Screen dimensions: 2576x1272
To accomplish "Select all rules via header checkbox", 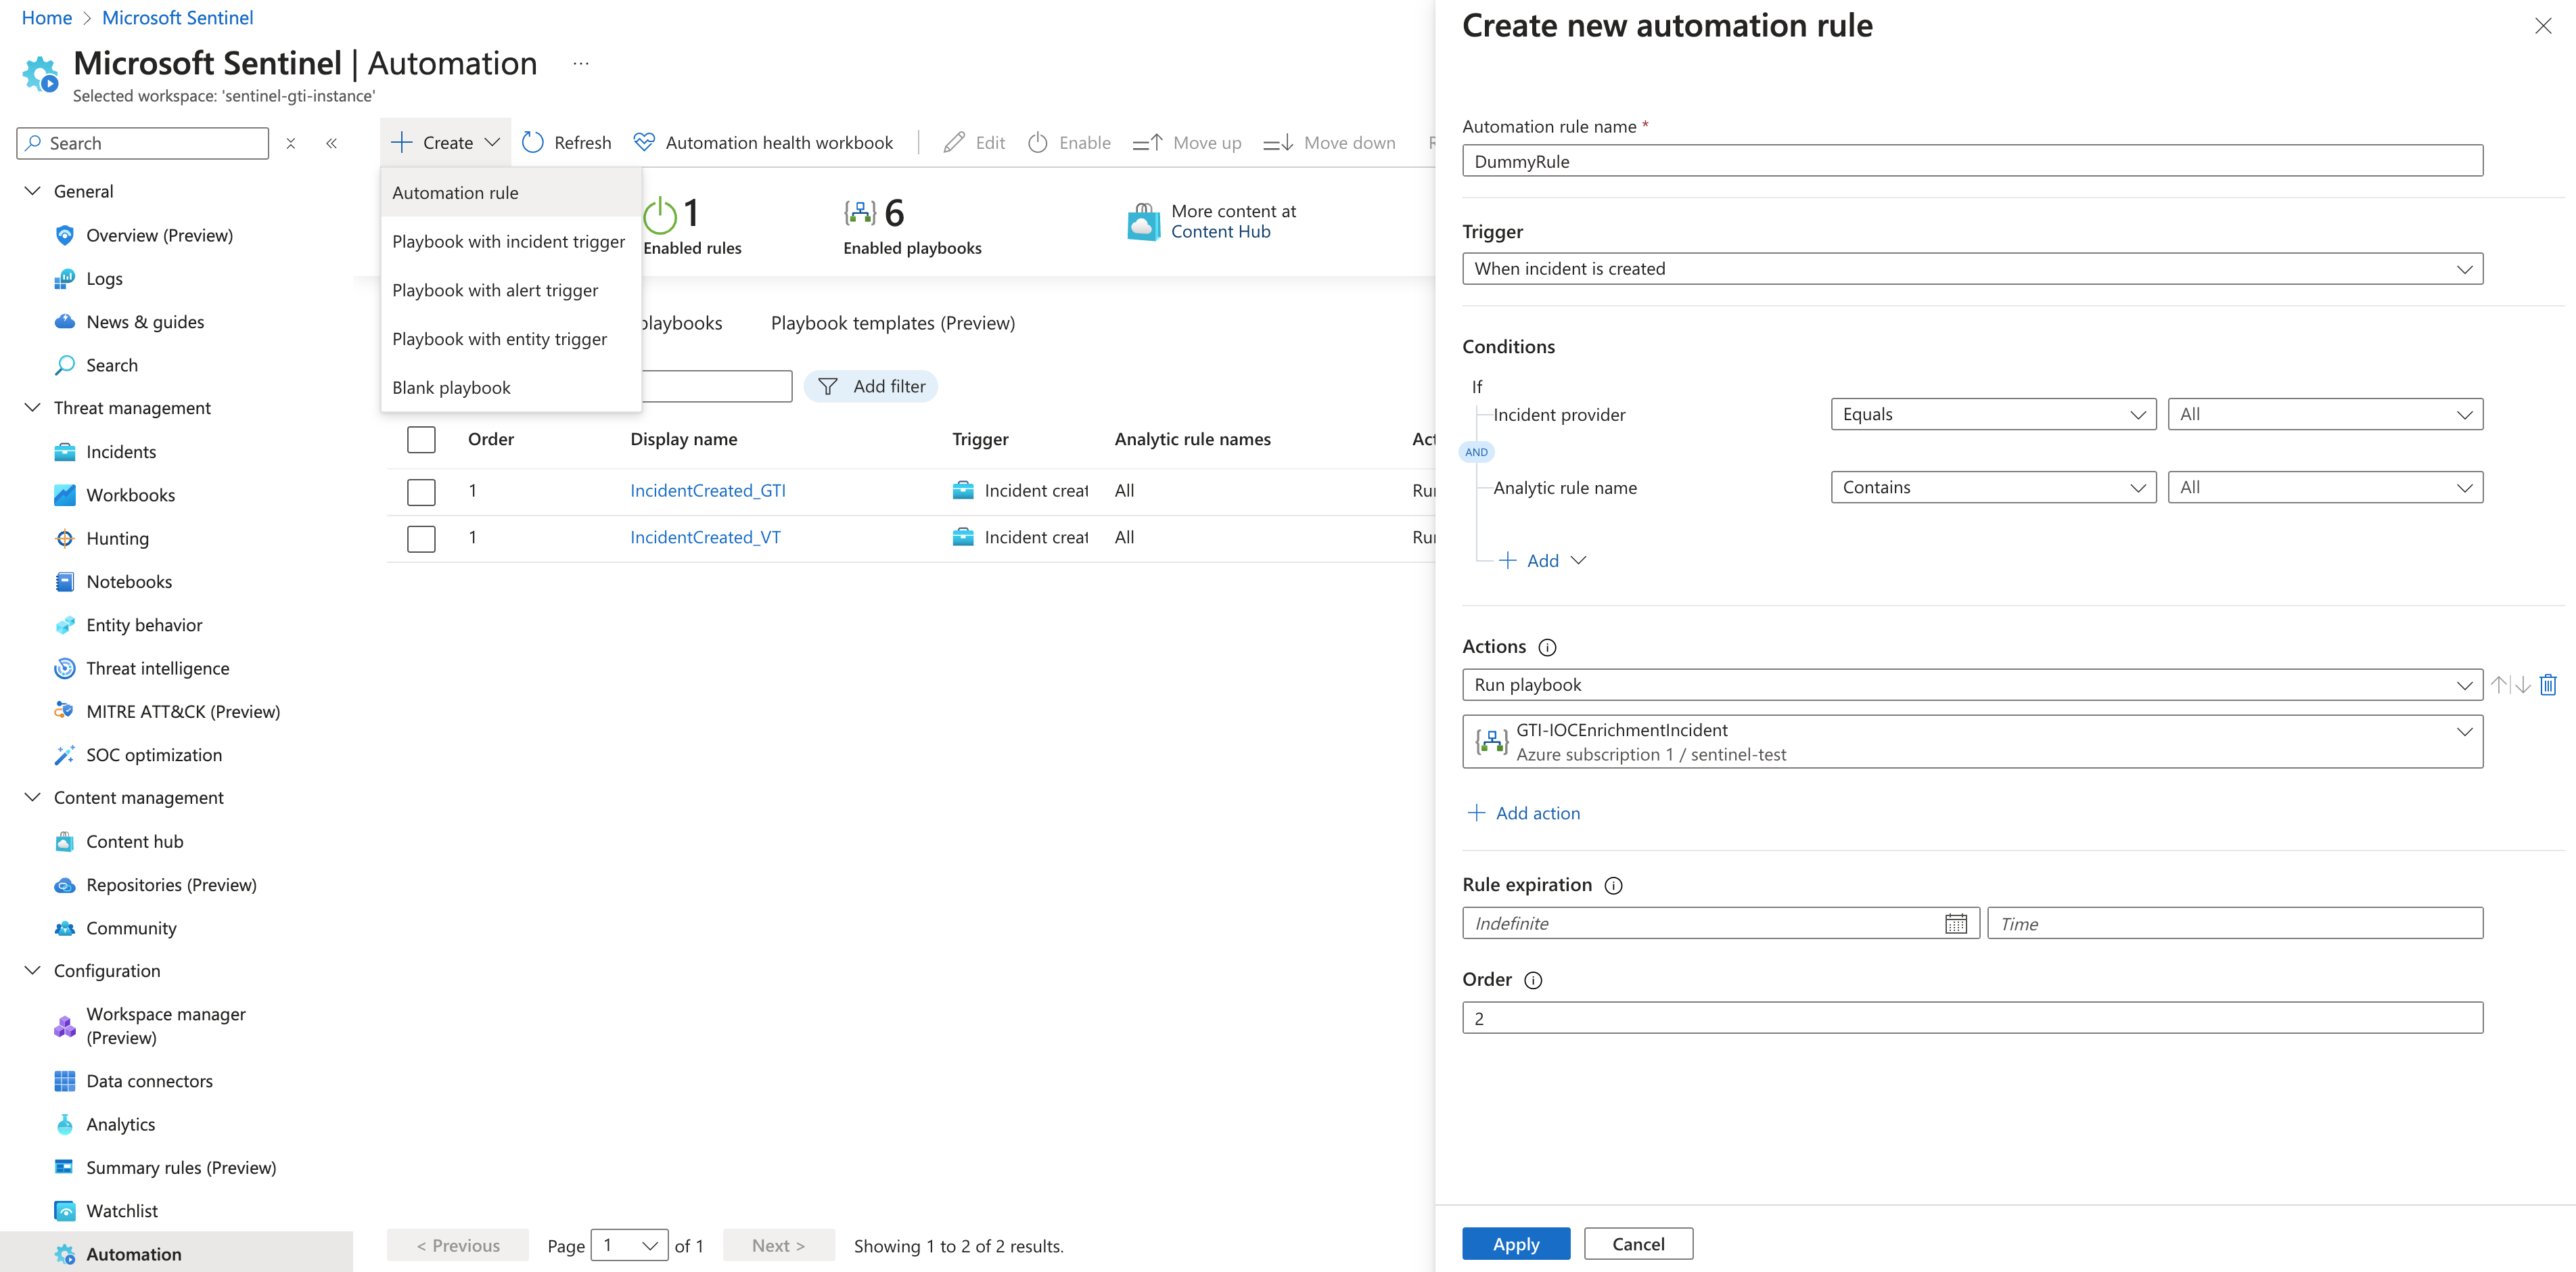I will click(421, 439).
